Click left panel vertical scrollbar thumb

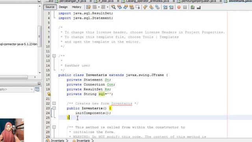39,36
